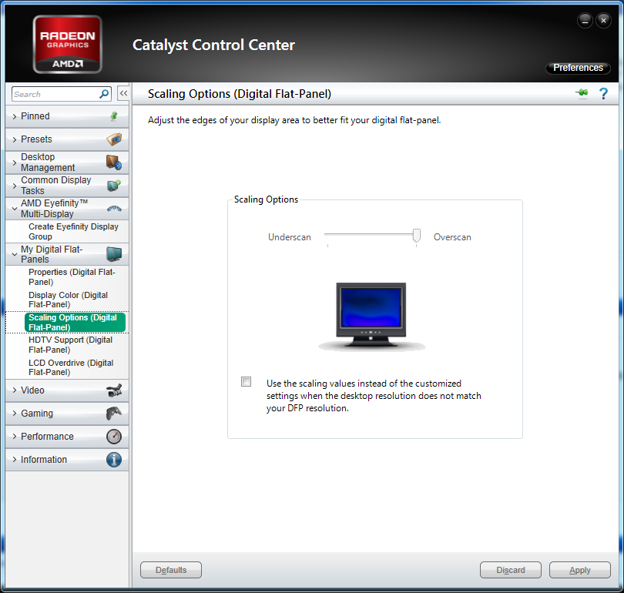Close the Catalyst Control Center window
The image size is (624, 593).
tap(603, 20)
